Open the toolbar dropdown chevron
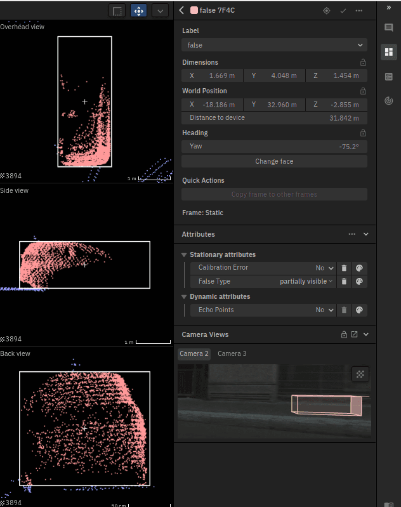Screen dimensions: 401x507 click(160, 11)
